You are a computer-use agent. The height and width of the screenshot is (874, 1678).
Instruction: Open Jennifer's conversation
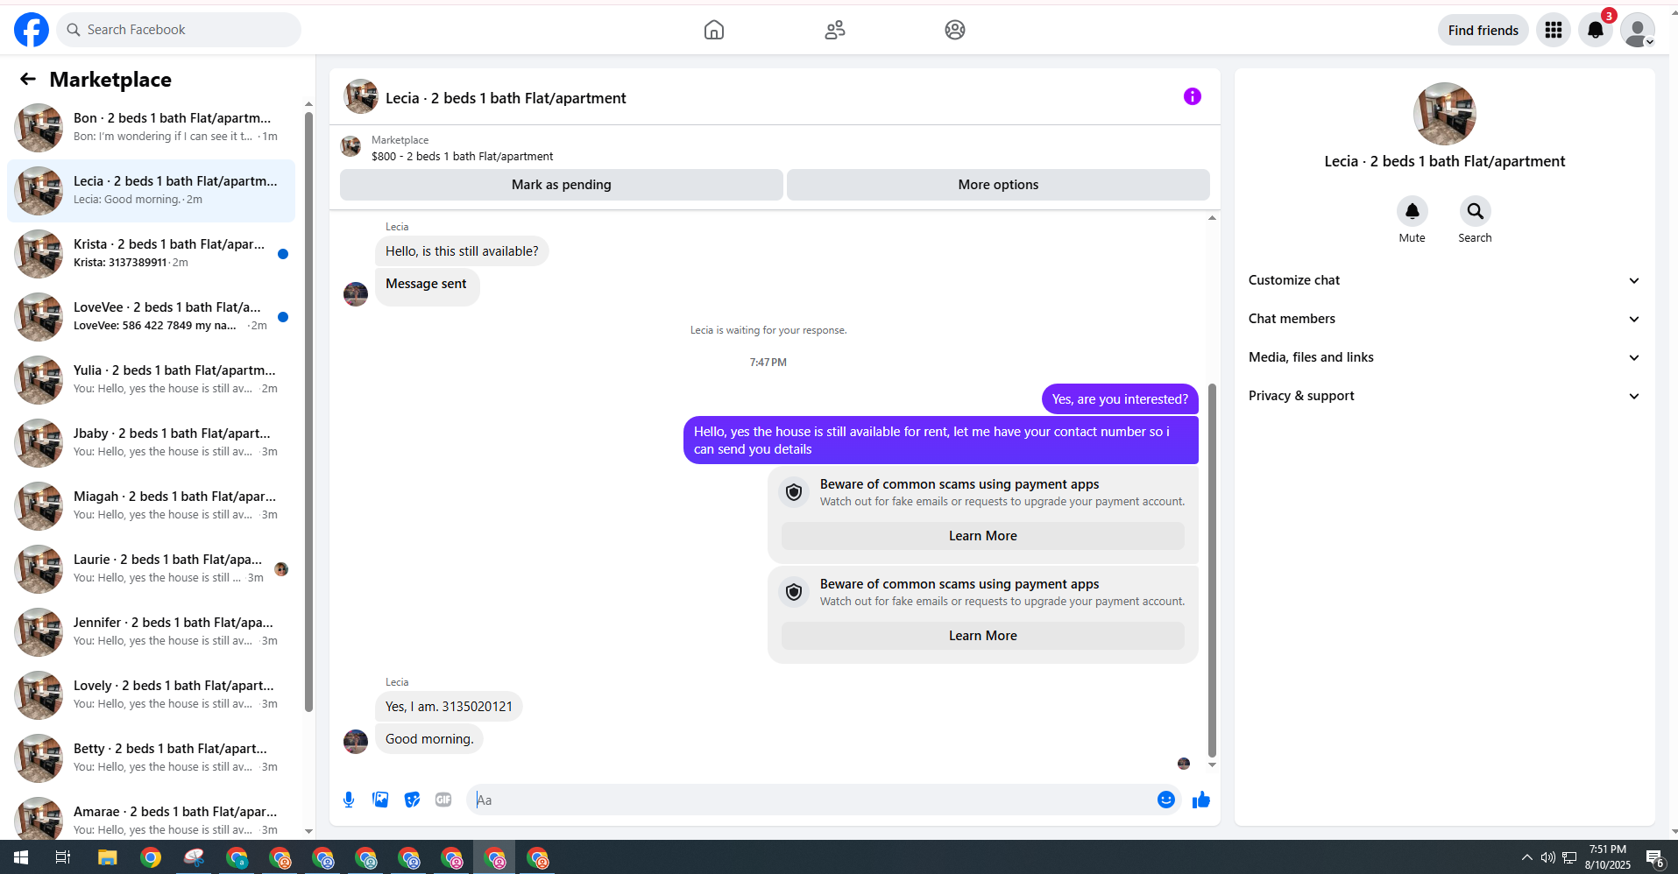coord(151,631)
